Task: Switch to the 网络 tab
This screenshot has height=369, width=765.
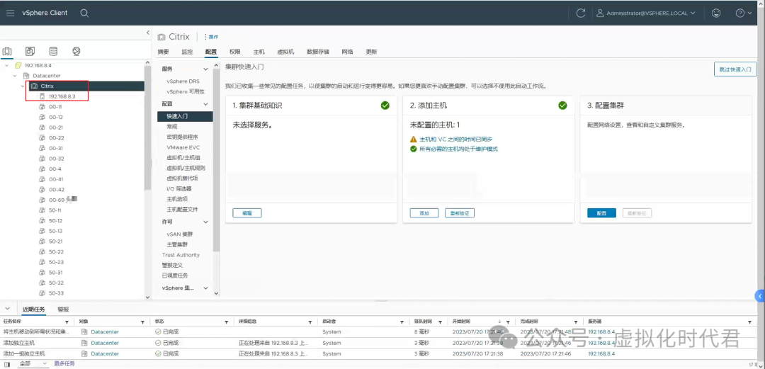Action: tap(347, 52)
